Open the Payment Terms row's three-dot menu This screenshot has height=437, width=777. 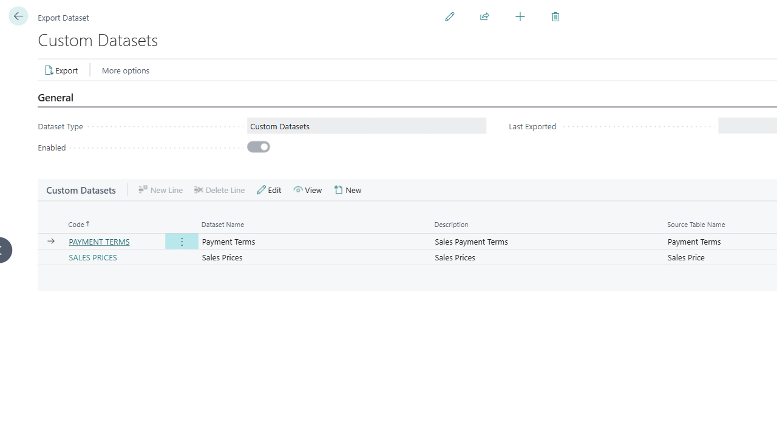click(x=182, y=242)
